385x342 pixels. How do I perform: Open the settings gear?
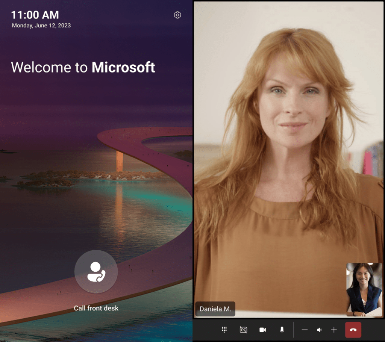coord(177,15)
